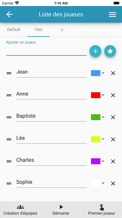Focus the Ajouter un joueur field

tap(46, 51)
